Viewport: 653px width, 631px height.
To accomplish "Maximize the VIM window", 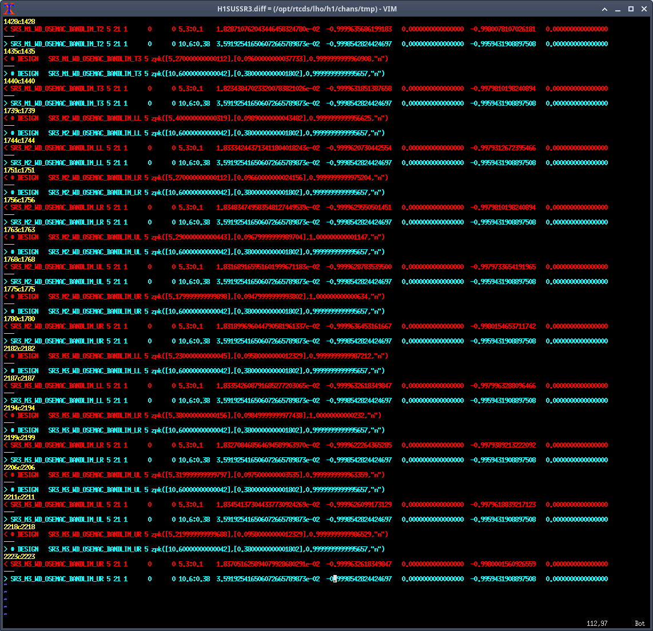I will [x=631, y=9].
